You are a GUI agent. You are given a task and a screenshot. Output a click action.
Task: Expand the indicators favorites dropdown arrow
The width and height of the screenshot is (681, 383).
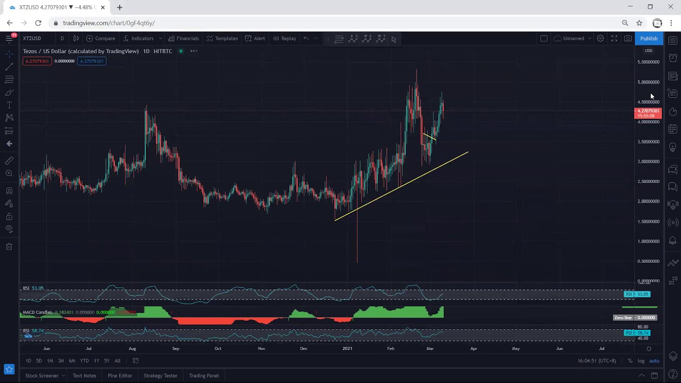(160, 38)
